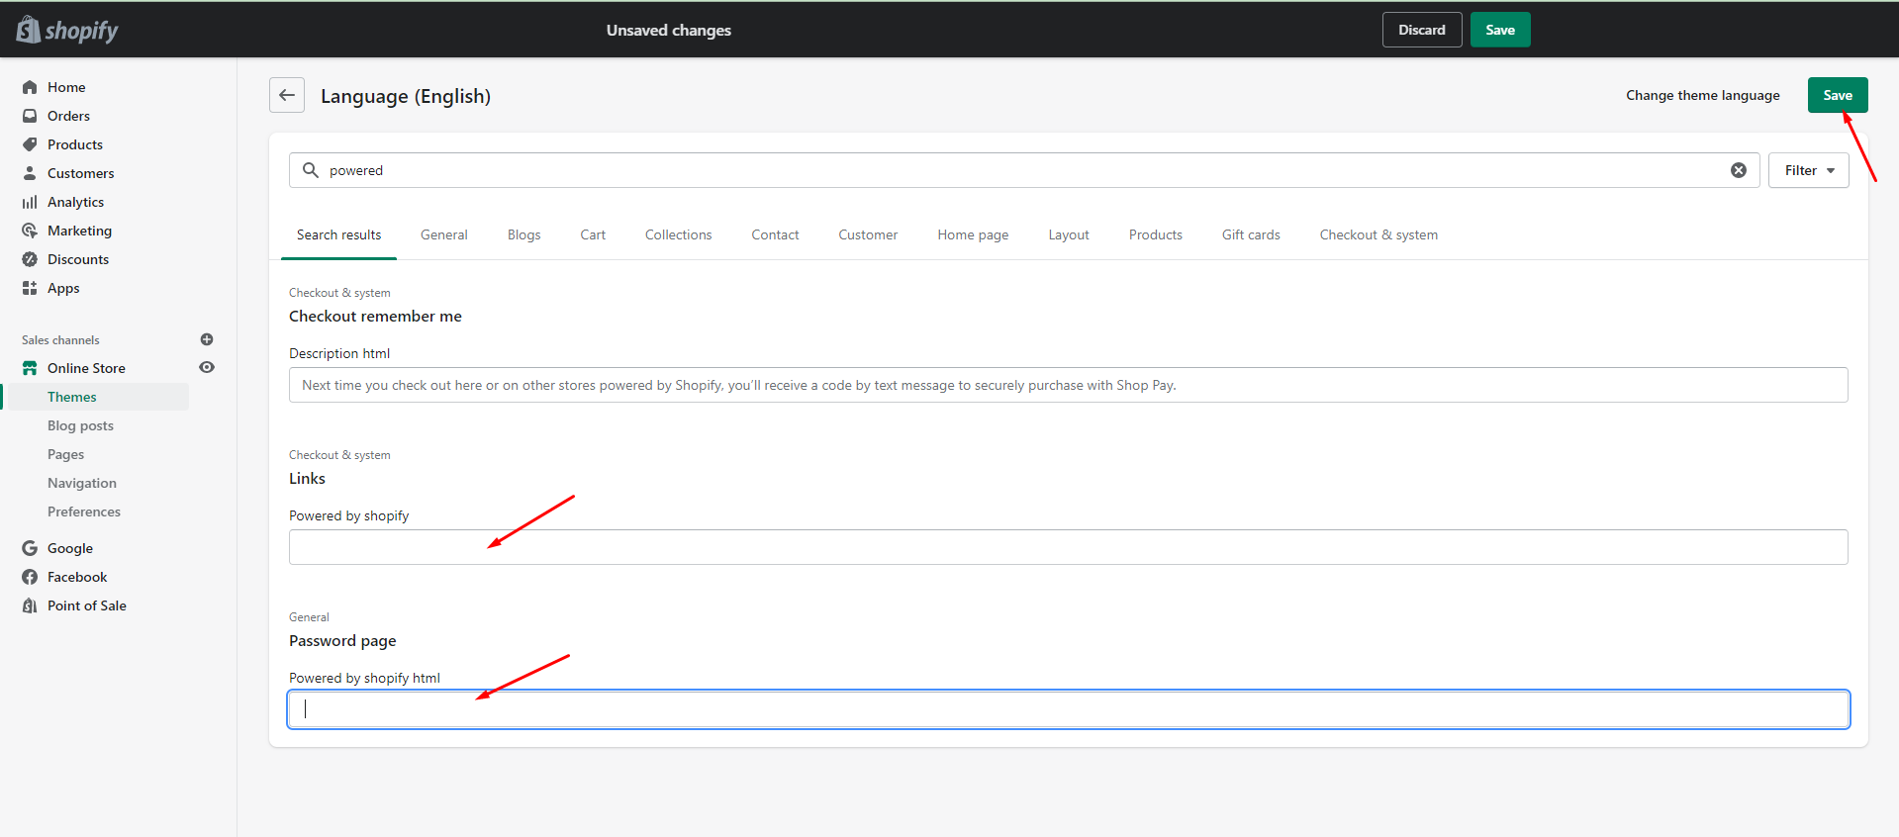The width and height of the screenshot is (1899, 837).
Task: Go to Blog posts
Action: pos(80,425)
